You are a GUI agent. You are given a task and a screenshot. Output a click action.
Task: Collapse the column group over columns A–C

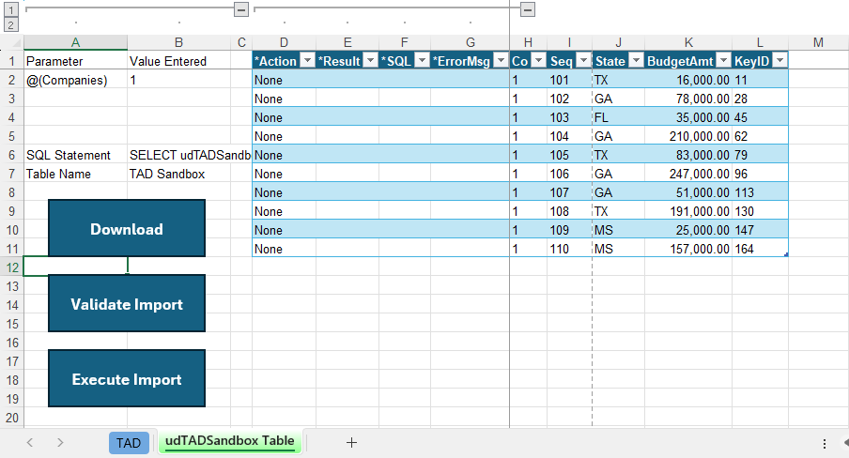pyautogui.click(x=241, y=9)
